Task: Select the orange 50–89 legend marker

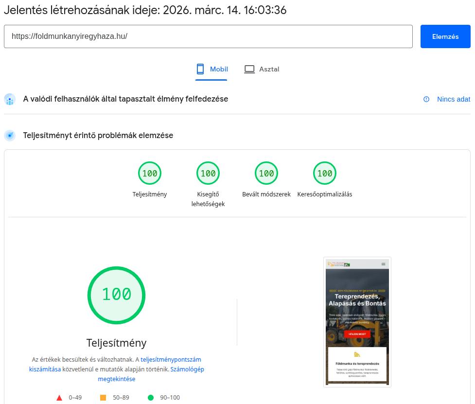Action: point(102,397)
